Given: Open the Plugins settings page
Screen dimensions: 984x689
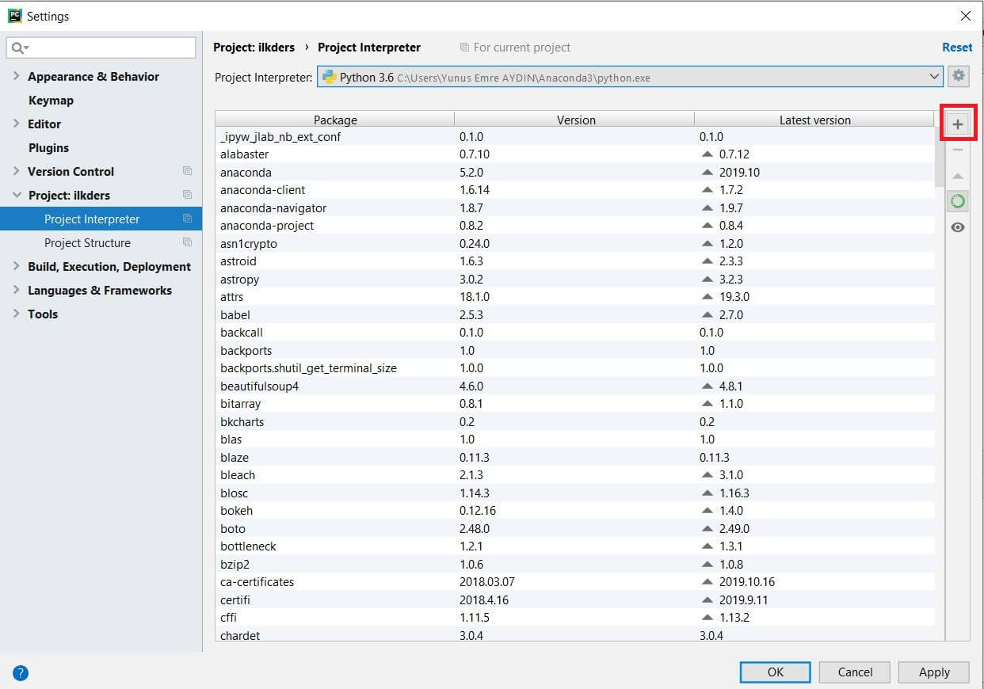Looking at the screenshot, I should [x=48, y=147].
